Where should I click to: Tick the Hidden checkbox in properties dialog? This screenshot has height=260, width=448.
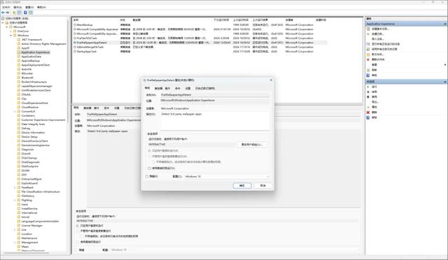(x=147, y=176)
